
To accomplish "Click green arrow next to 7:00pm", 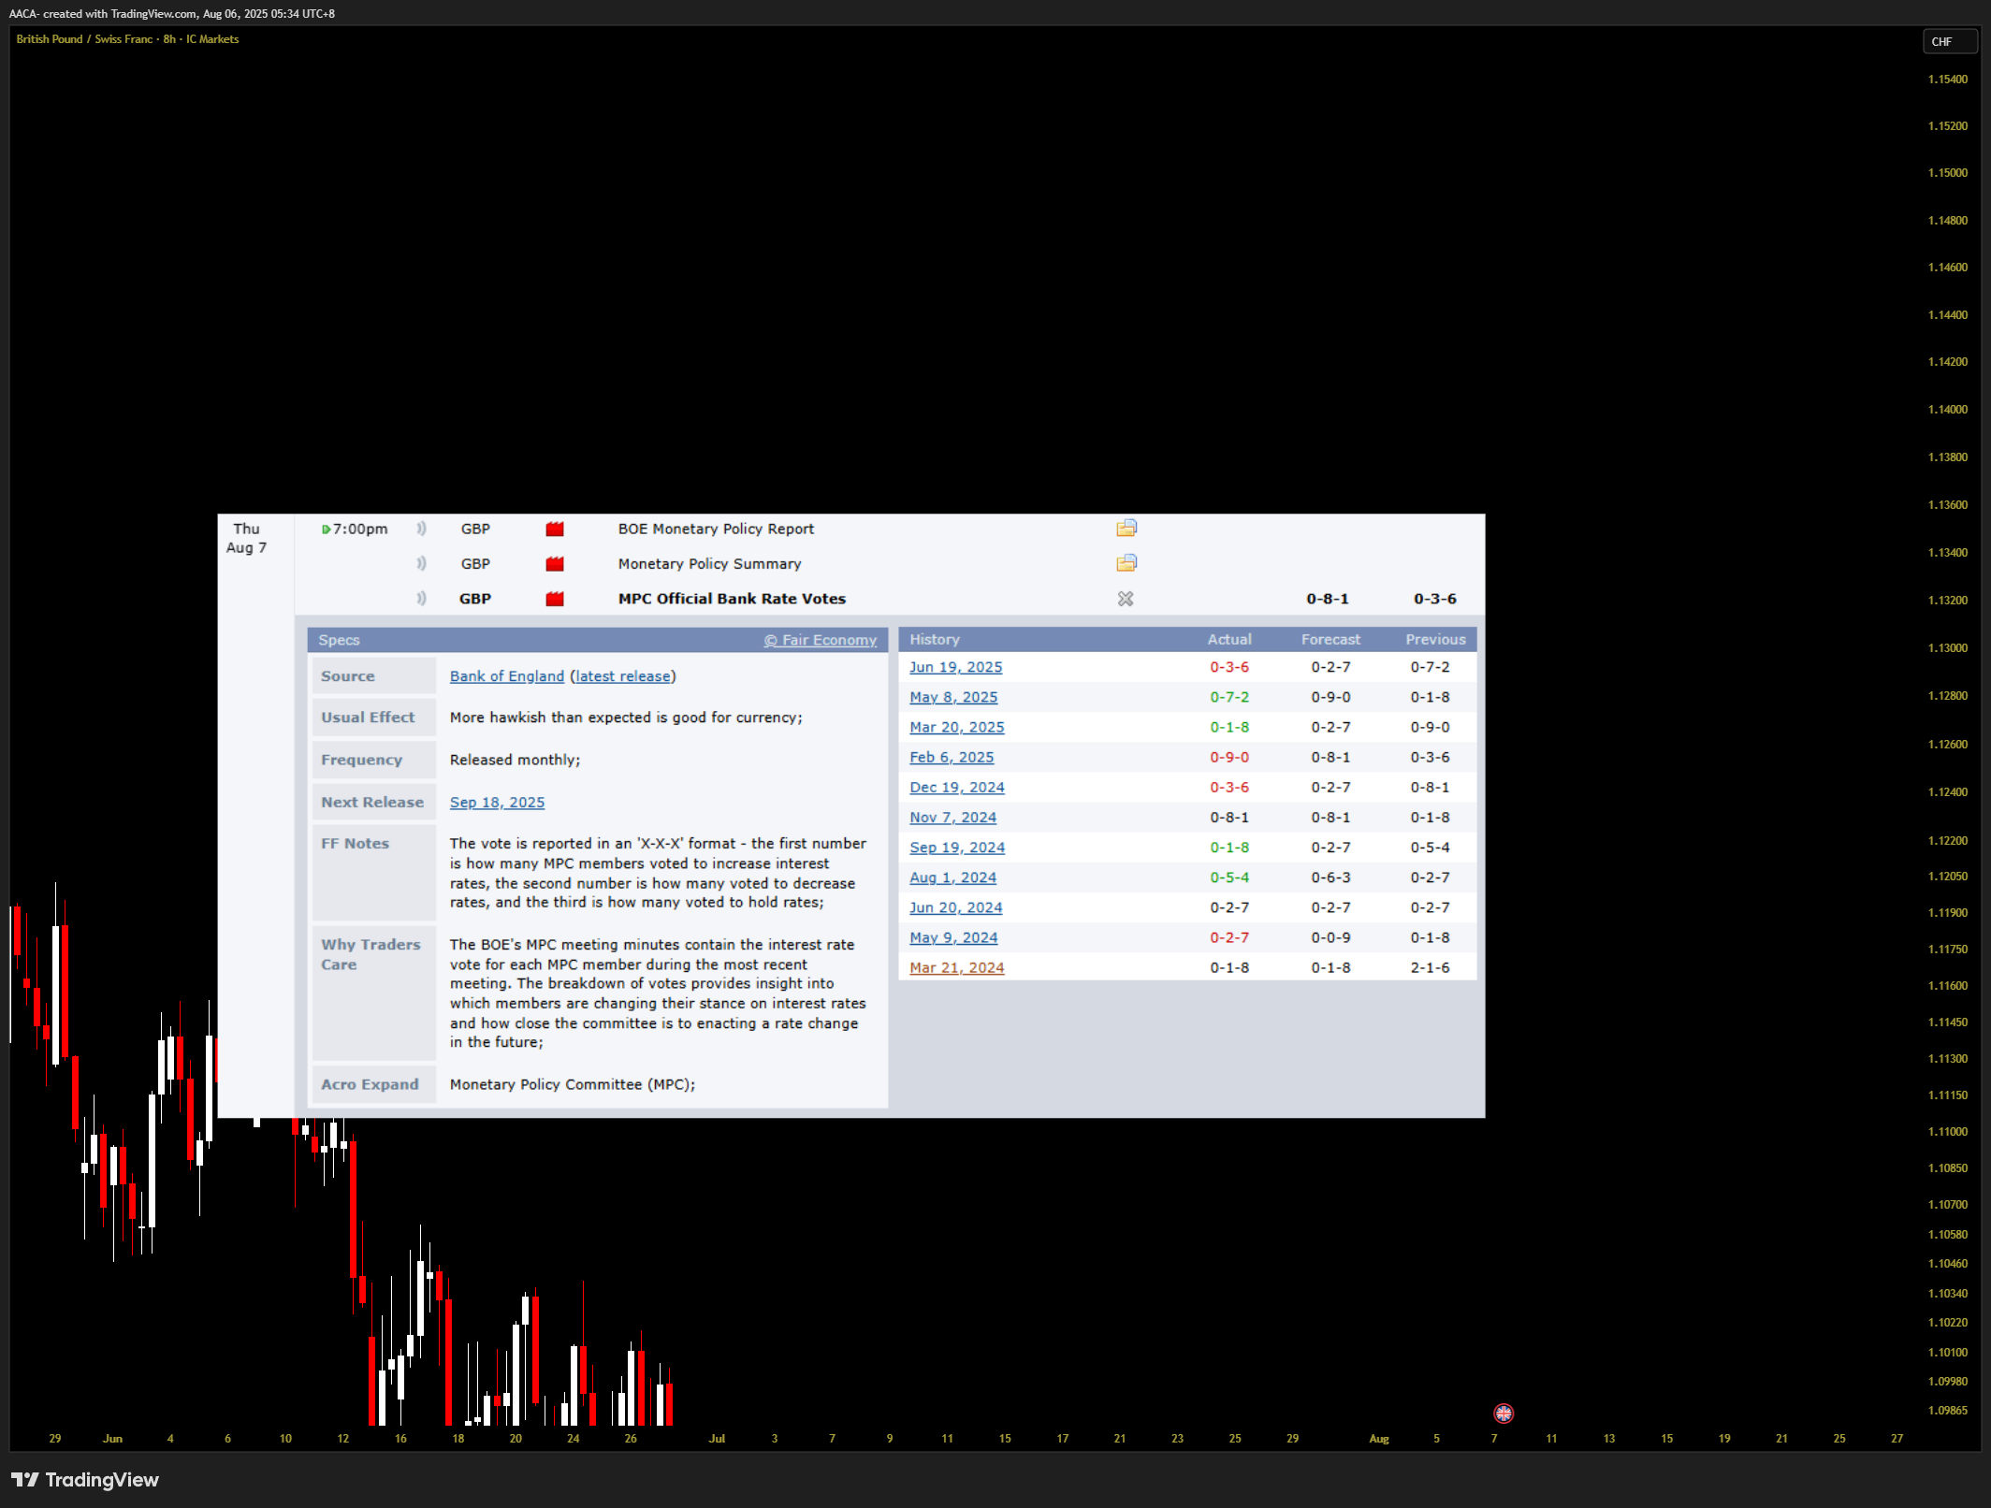I will pos(326,529).
